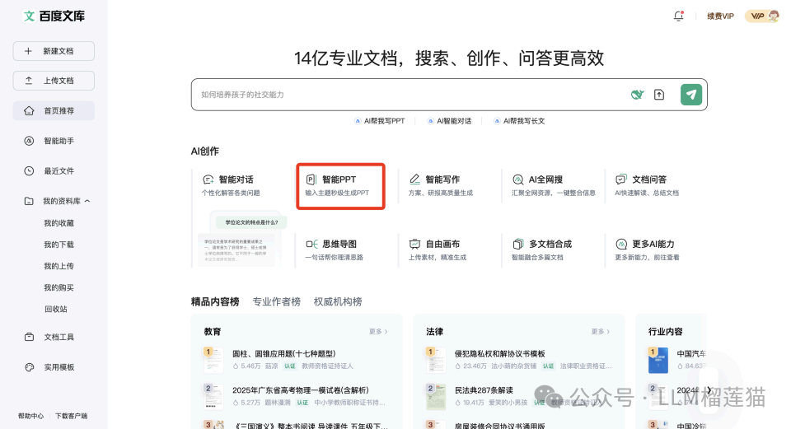Viewport: 791px width, 429px height.
Task: Click the 行业内容 category heading
Action: click(666, 332)
